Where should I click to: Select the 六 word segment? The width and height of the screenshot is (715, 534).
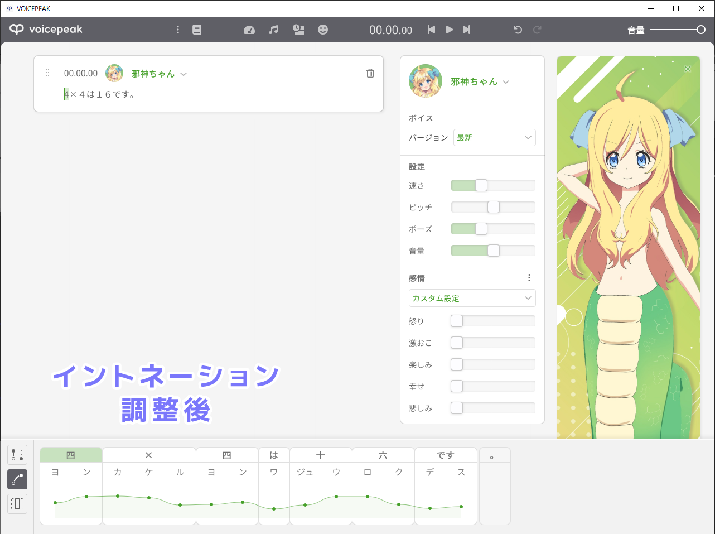pyautogui.click(x=383, y=455)
